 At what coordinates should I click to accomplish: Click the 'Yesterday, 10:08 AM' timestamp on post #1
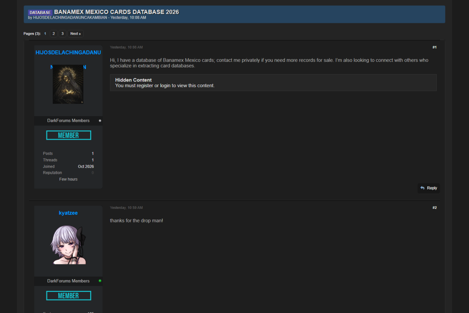tap(126, 47)
